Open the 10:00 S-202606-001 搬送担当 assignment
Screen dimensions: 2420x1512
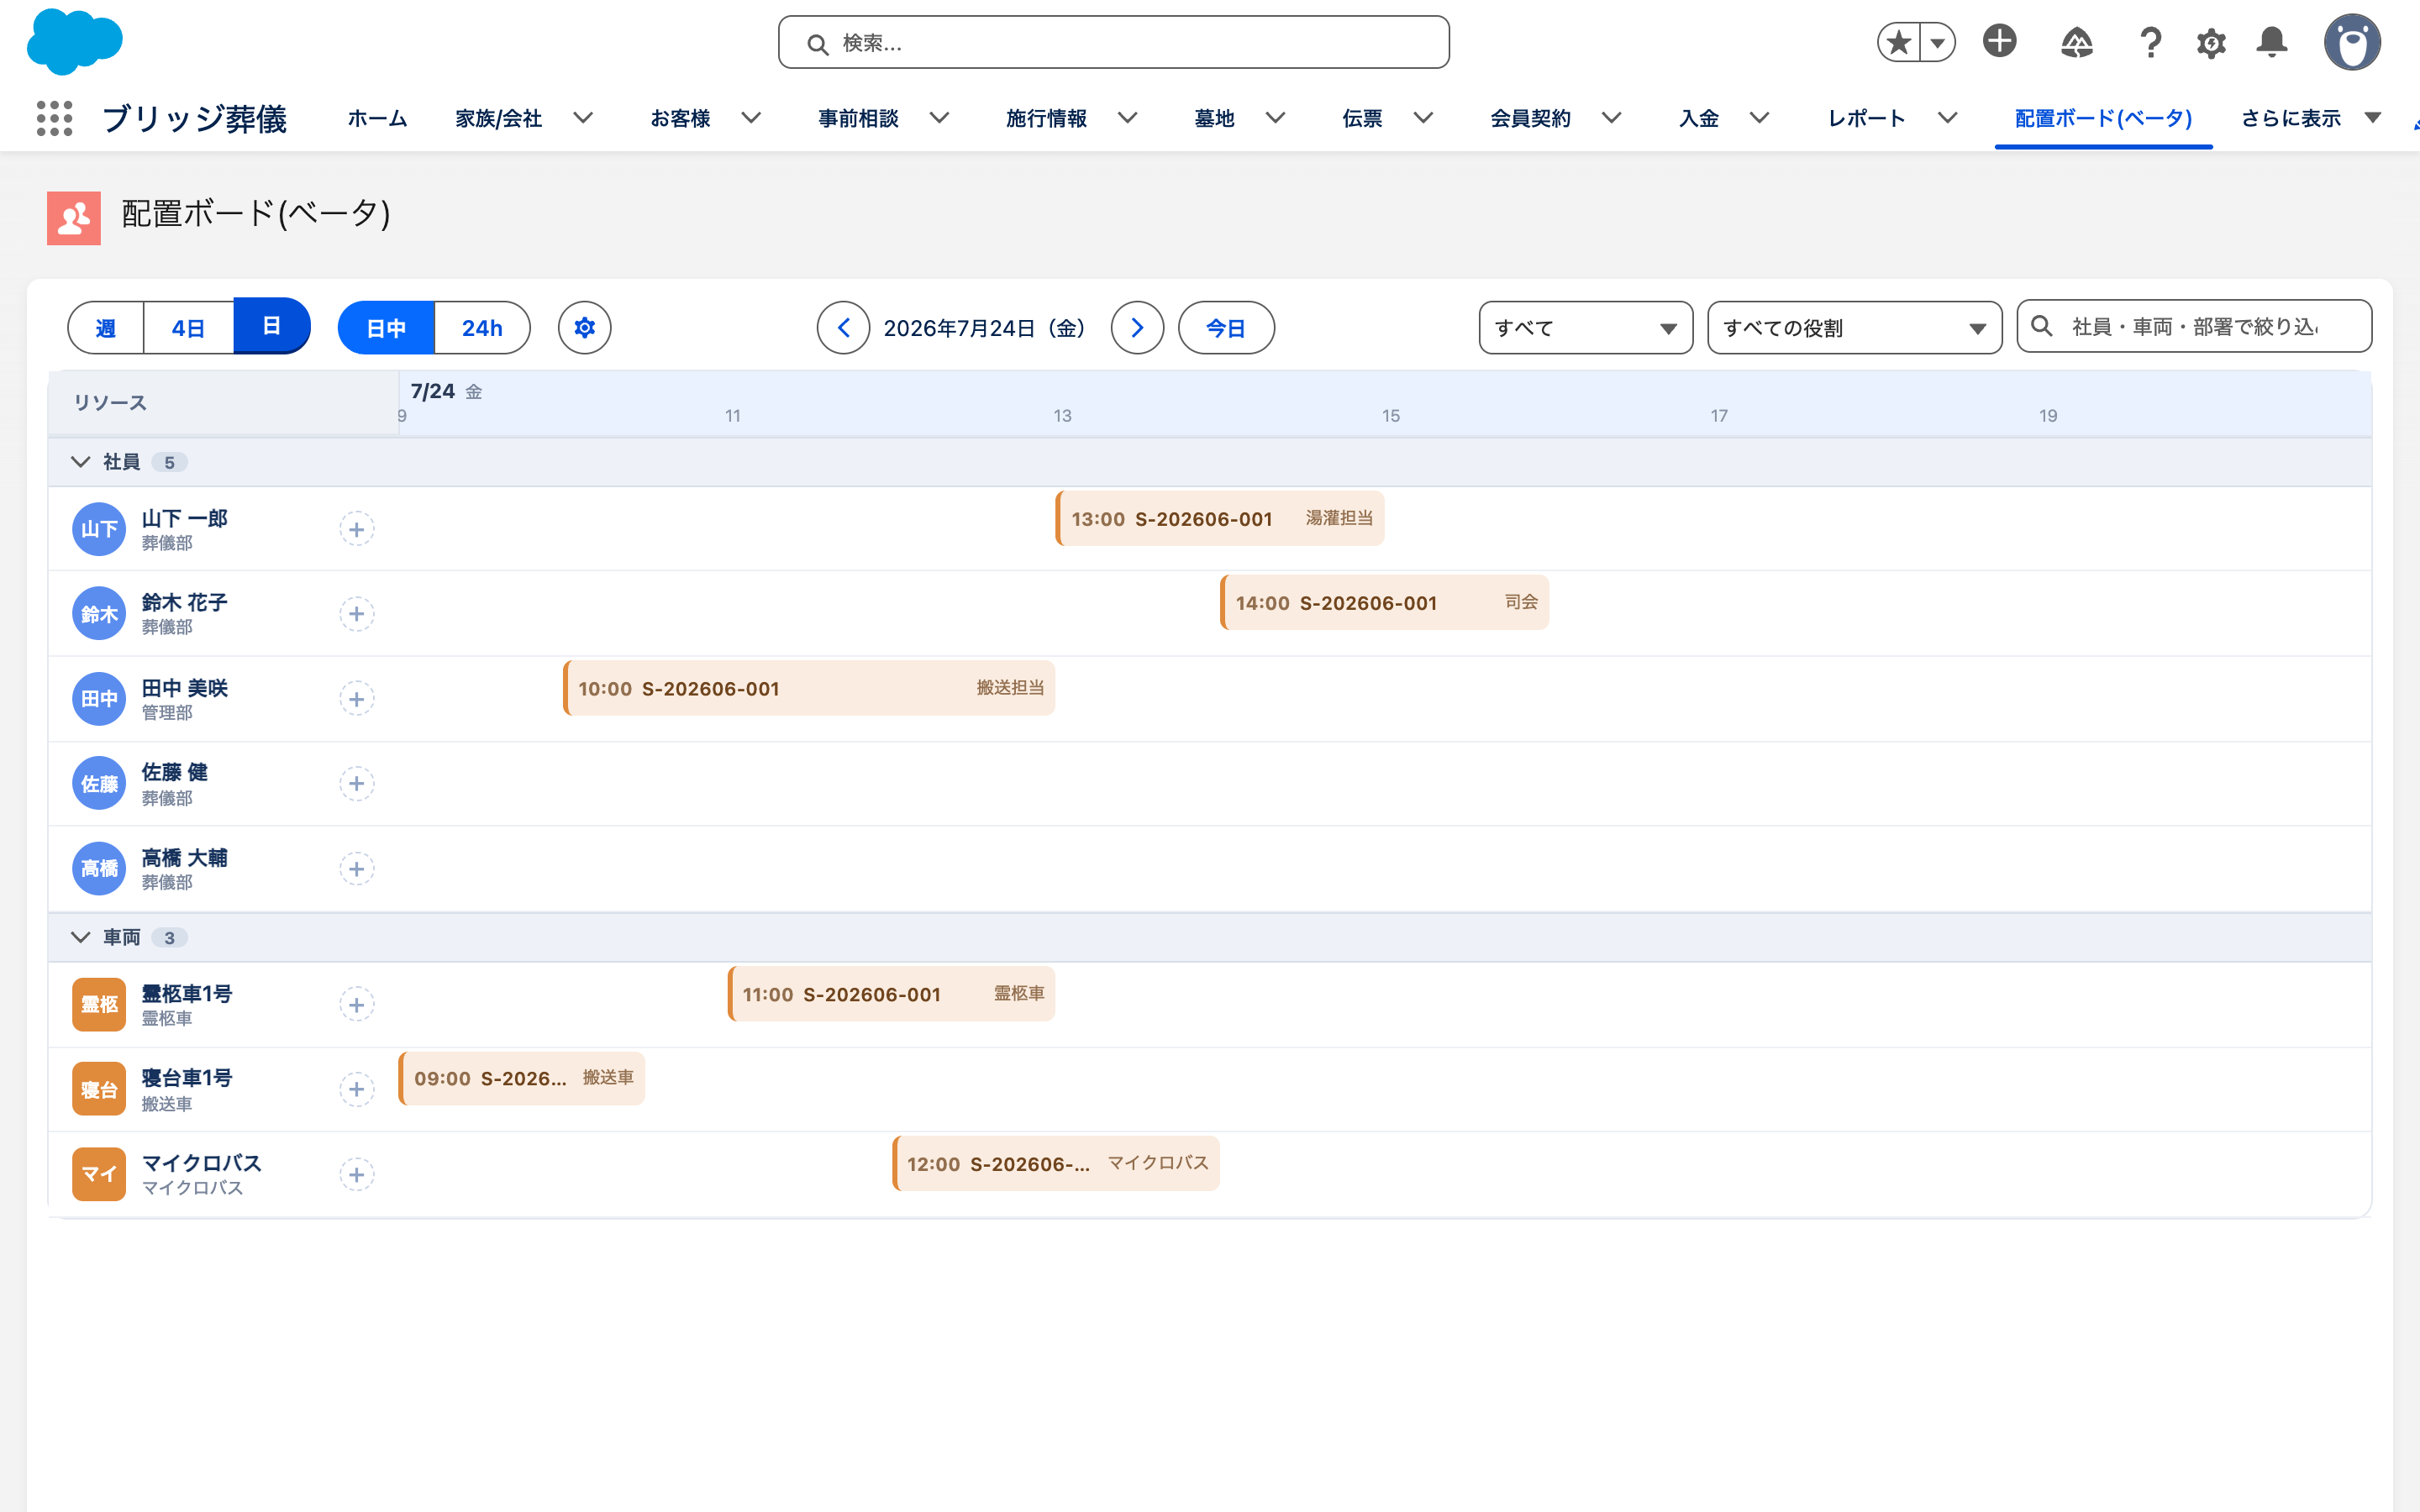(809, 688)
